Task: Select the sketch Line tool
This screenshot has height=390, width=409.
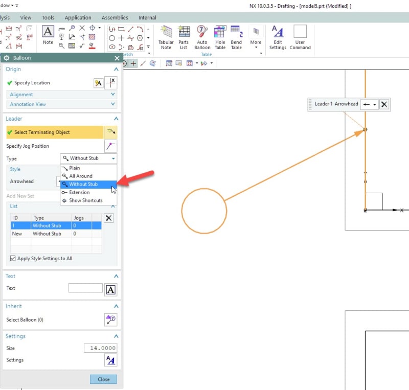Action: point(131,29)
